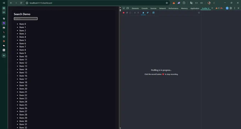Image resolution: width=241 pixels, height=129 pixels.
Task: Toggle the sidebar collapse icon at top-left
Action: click(x=4, y=3)
